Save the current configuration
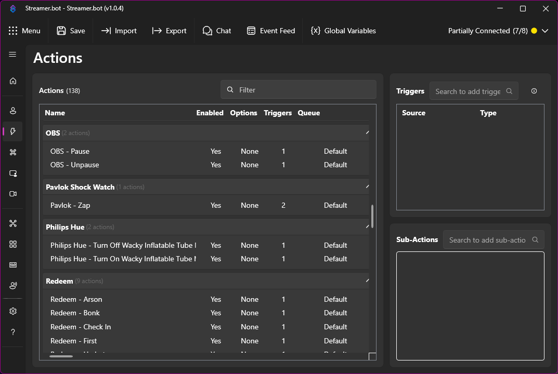Image resolution: width=558 pixels, height=374 pixels. [71, 31]
